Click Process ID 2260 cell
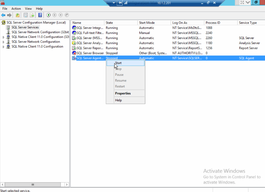 (209, 38)
